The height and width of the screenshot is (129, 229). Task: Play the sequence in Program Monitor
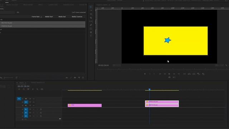click(169, 74)
